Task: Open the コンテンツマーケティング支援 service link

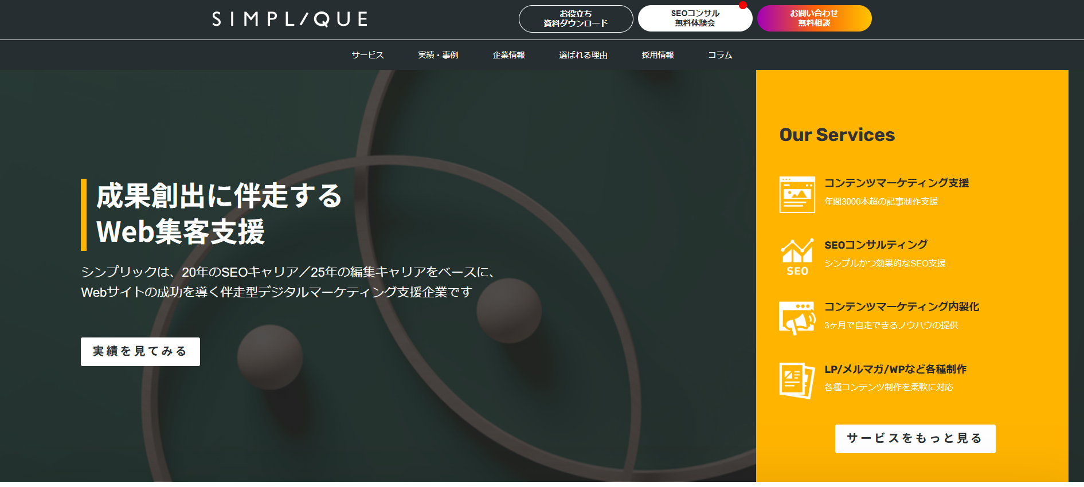Action: [x=896, y=183]
